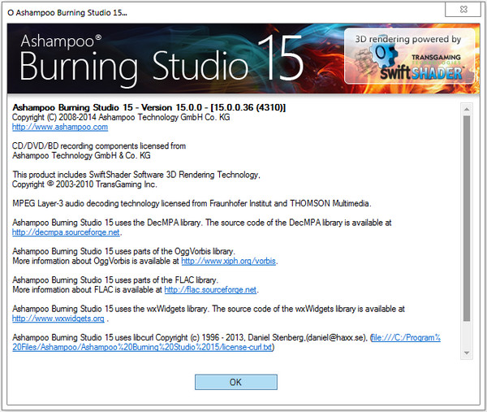Open the www.ashampoo.com link

(60, 127)
